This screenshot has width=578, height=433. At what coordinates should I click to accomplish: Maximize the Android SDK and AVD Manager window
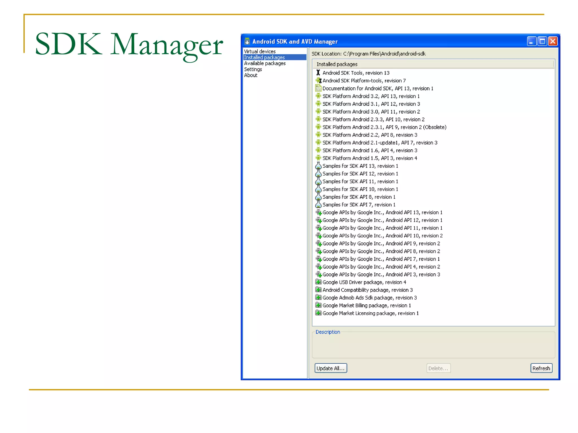point(542,41)
